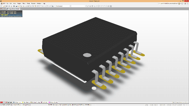Select the Place Full Circle icon

point(107,6)
